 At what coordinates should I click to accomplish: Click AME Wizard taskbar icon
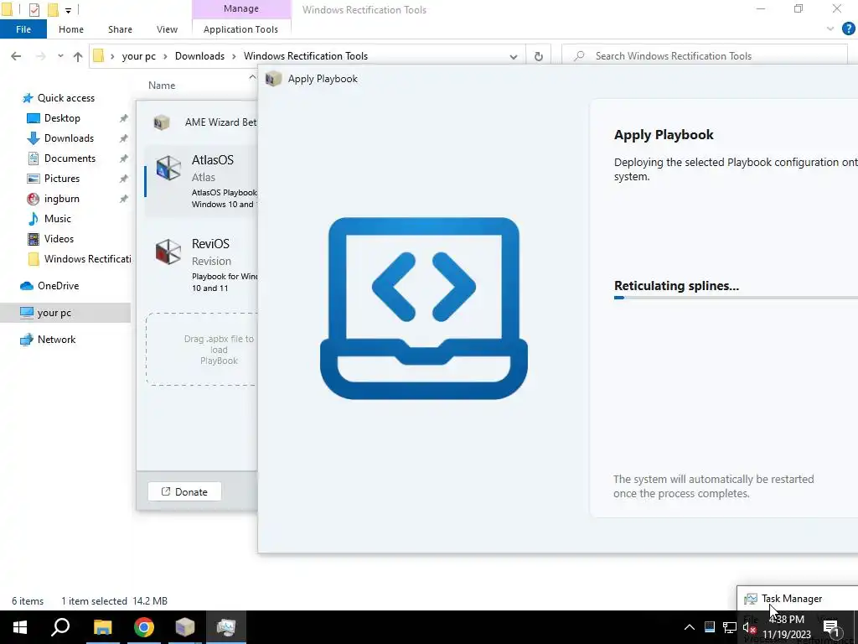(x=185, y=627)
